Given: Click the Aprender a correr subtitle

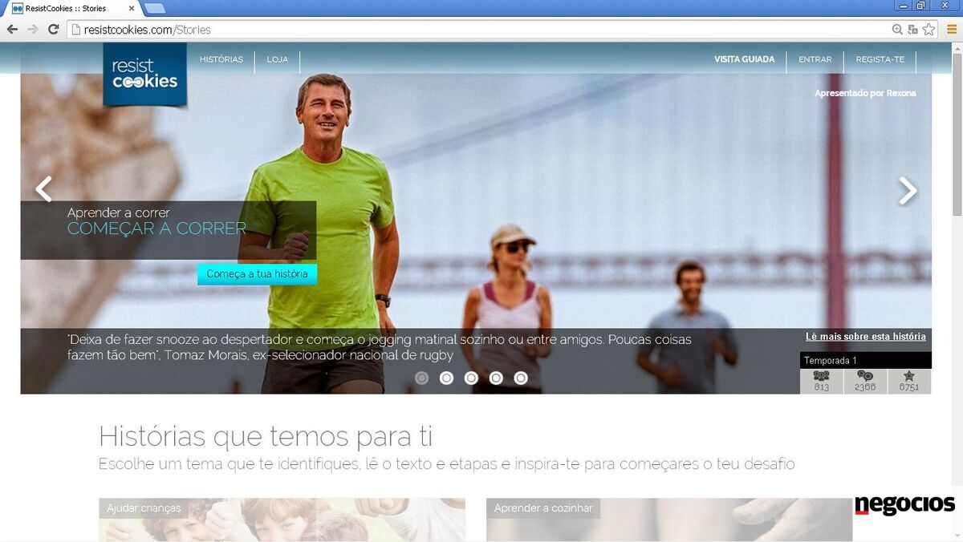Looking at the screenshot, I should click(x=119, y=212).
